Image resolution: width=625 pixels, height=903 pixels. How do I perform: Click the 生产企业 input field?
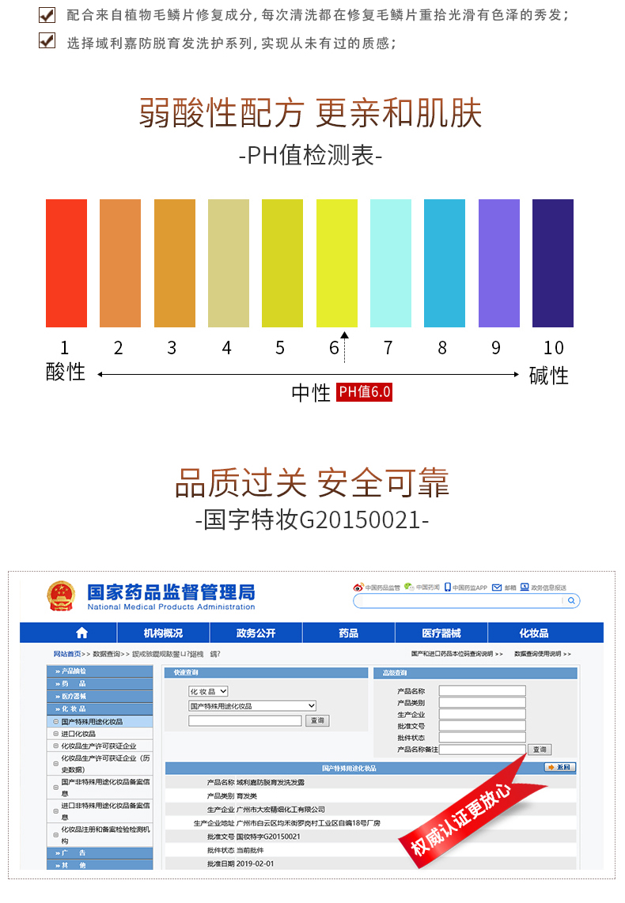(x=482, y=714)
